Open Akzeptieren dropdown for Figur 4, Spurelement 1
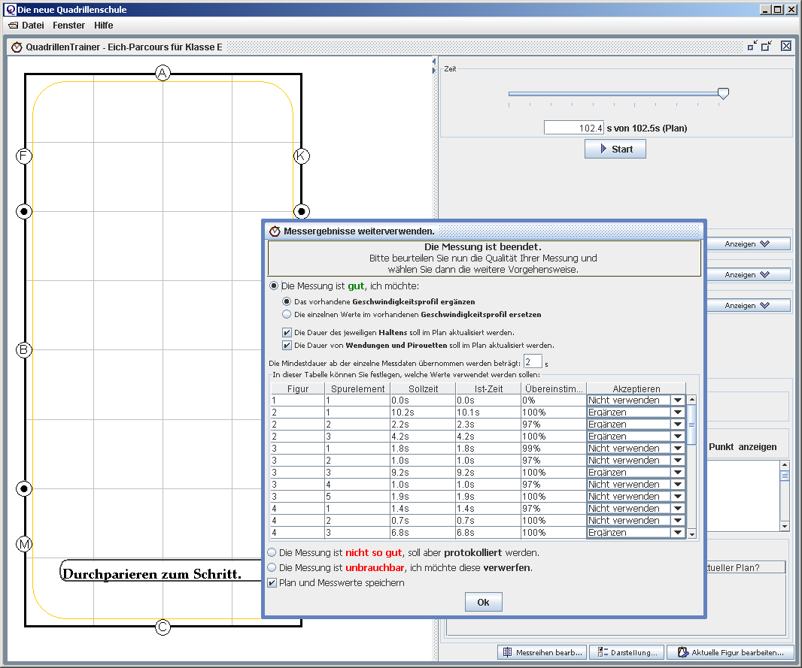 (678, 508)
